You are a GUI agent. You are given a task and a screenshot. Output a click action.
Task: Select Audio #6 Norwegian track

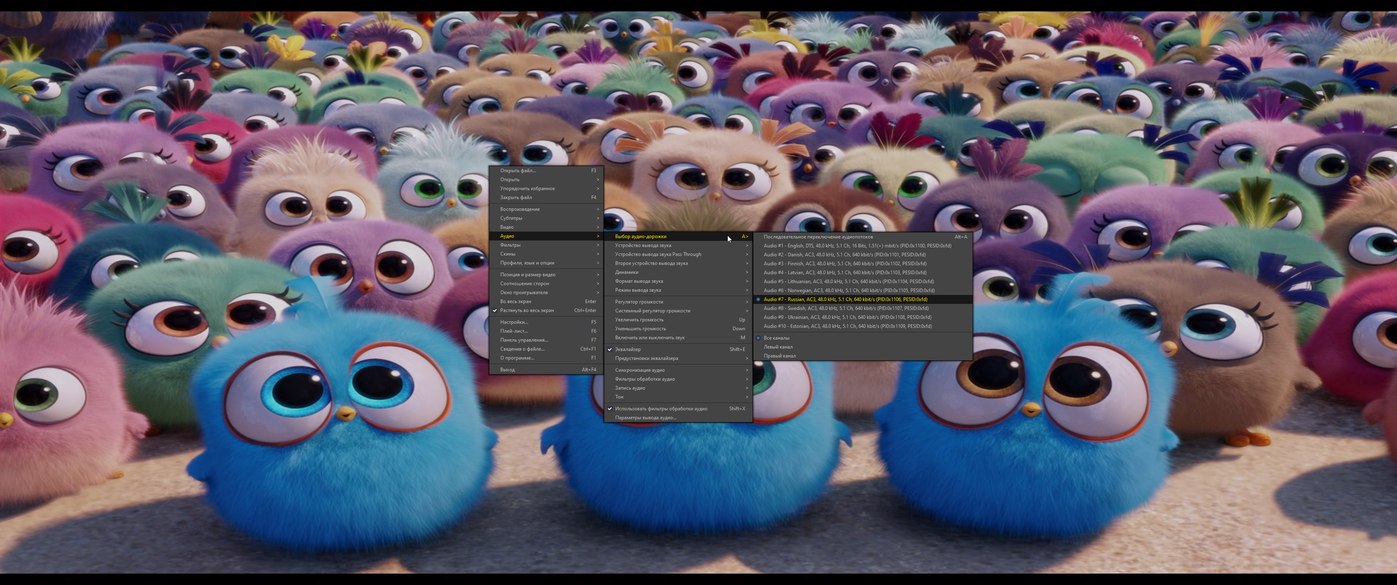click(863, 290)
